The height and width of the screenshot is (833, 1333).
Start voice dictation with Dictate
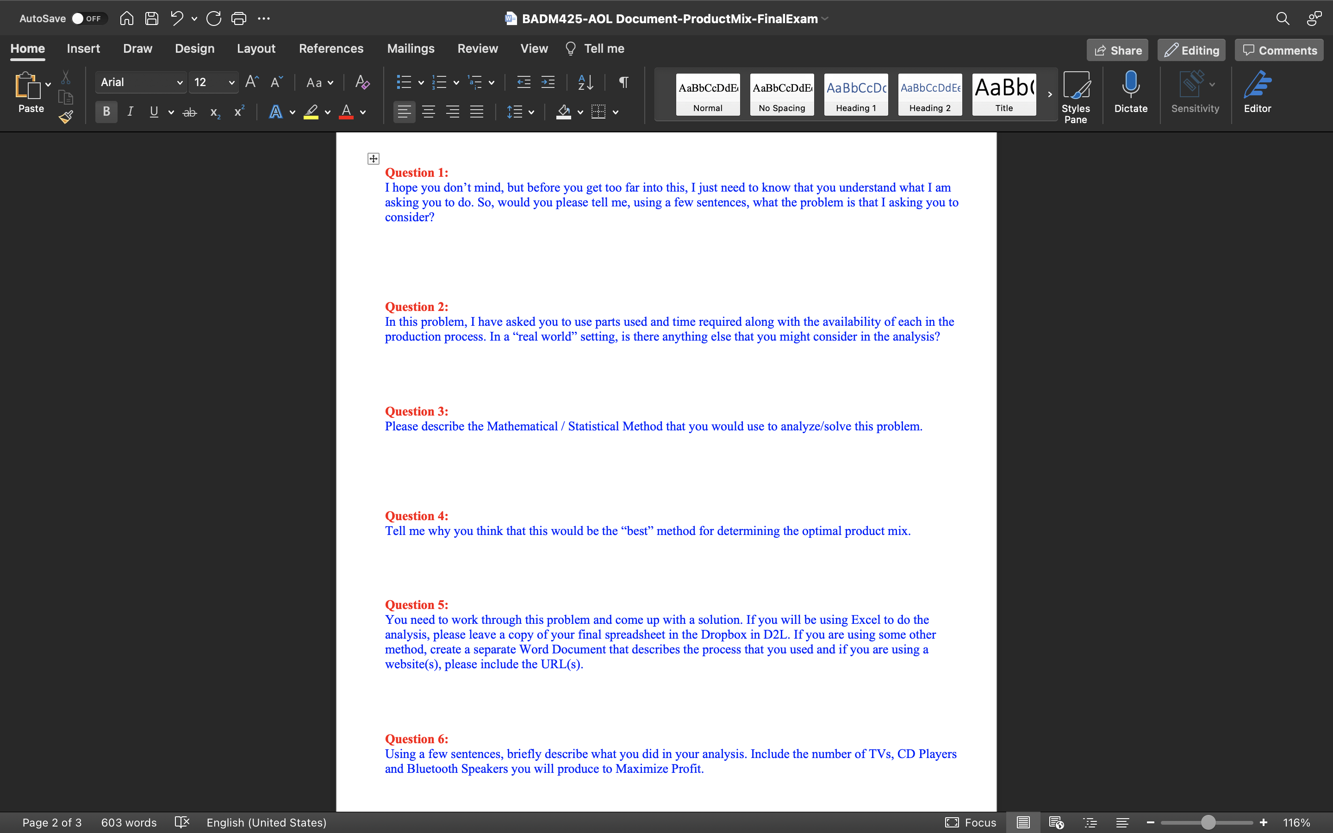(1130, 93)
